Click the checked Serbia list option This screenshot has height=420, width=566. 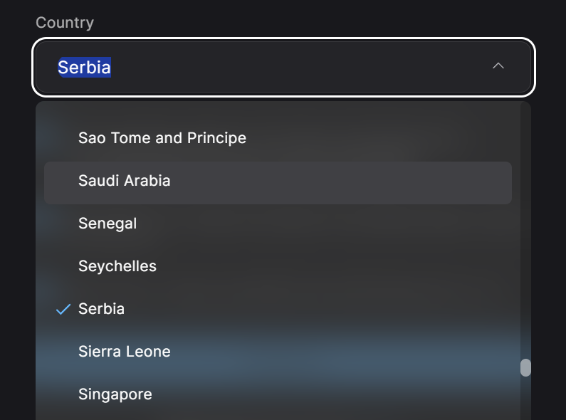coord(102,309)
